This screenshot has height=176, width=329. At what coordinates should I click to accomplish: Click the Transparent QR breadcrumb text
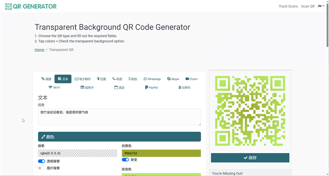point(61,50)
